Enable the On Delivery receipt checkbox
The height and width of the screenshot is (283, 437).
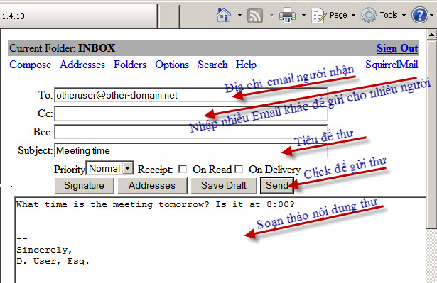[x=239, y=169]
